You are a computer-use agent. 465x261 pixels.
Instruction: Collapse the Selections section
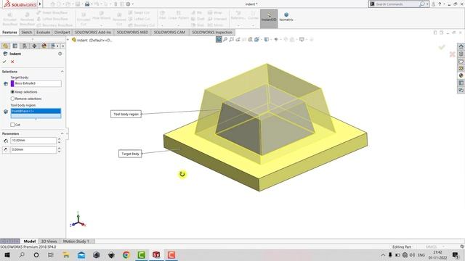[x=62, y=72]
